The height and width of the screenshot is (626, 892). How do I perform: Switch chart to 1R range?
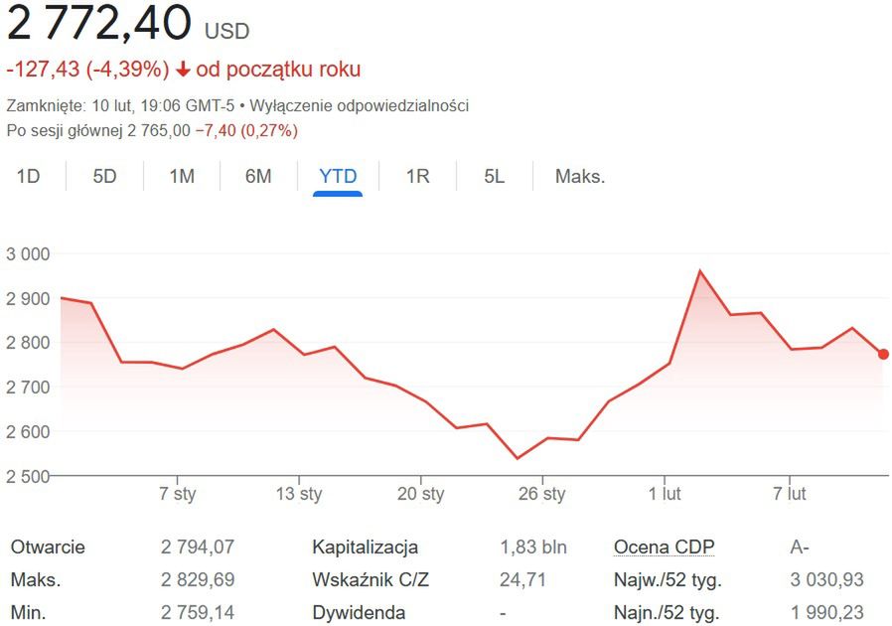(417, 177)
